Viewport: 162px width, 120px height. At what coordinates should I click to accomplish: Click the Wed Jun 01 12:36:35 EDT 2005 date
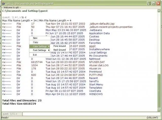(66, 59)
